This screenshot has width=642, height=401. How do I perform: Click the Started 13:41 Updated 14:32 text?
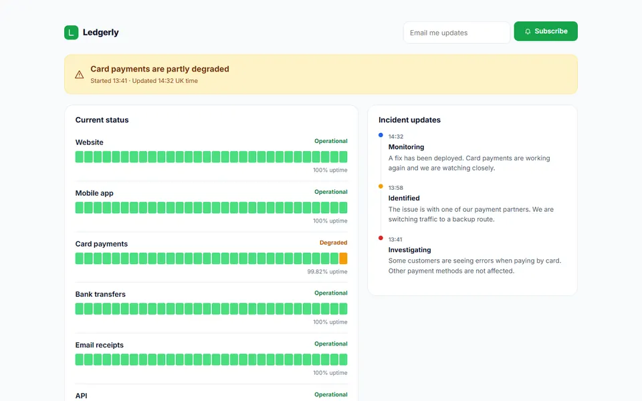144,81
